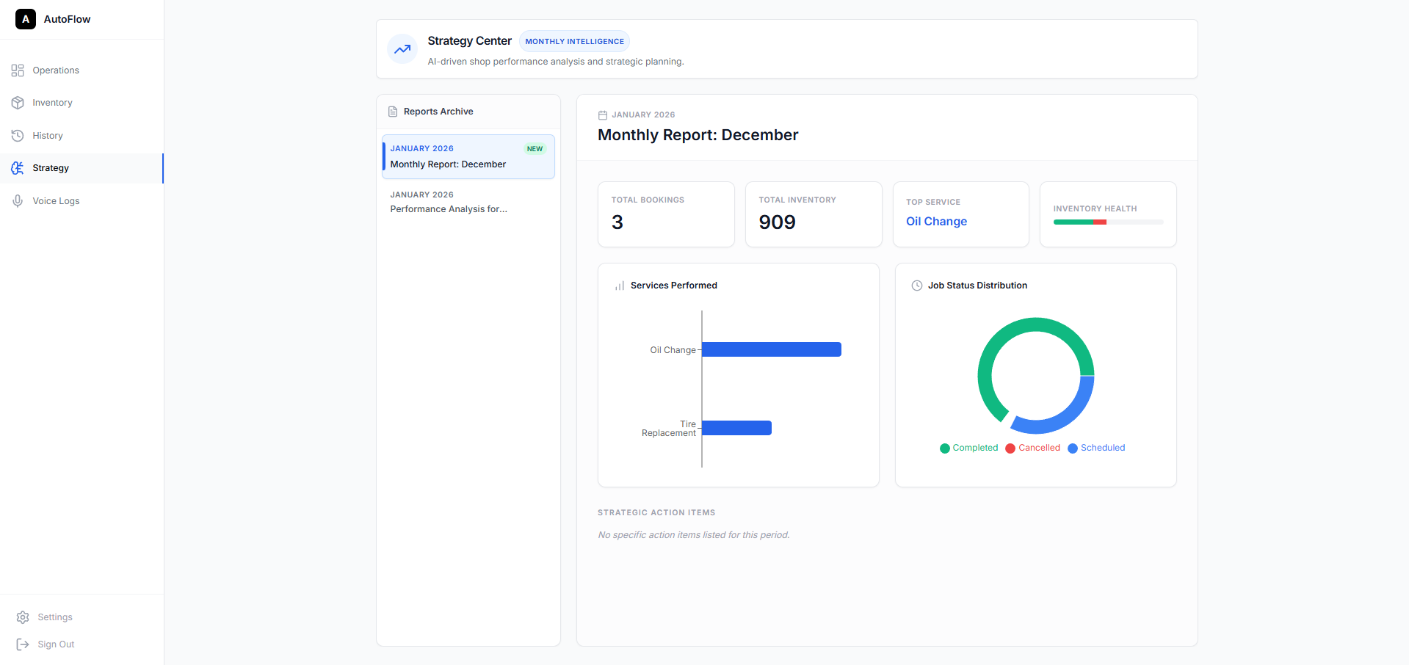Image resolution: width=1409 pixels, height=665 pixels.
Task: Click the Monthly Intelligence badge
Action: (574, 42)
